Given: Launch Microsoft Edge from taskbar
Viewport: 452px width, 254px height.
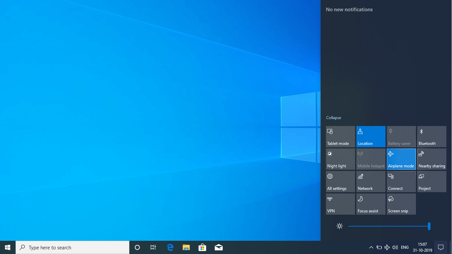Looking at the screenshot, I should pos(170,247).
